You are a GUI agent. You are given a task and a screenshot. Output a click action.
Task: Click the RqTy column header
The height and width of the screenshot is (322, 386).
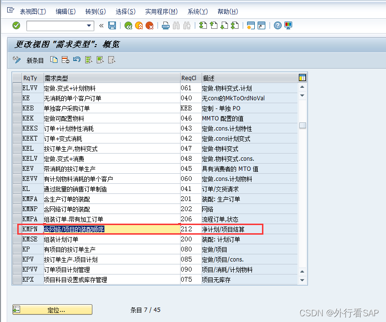click(x=33, y=78)
